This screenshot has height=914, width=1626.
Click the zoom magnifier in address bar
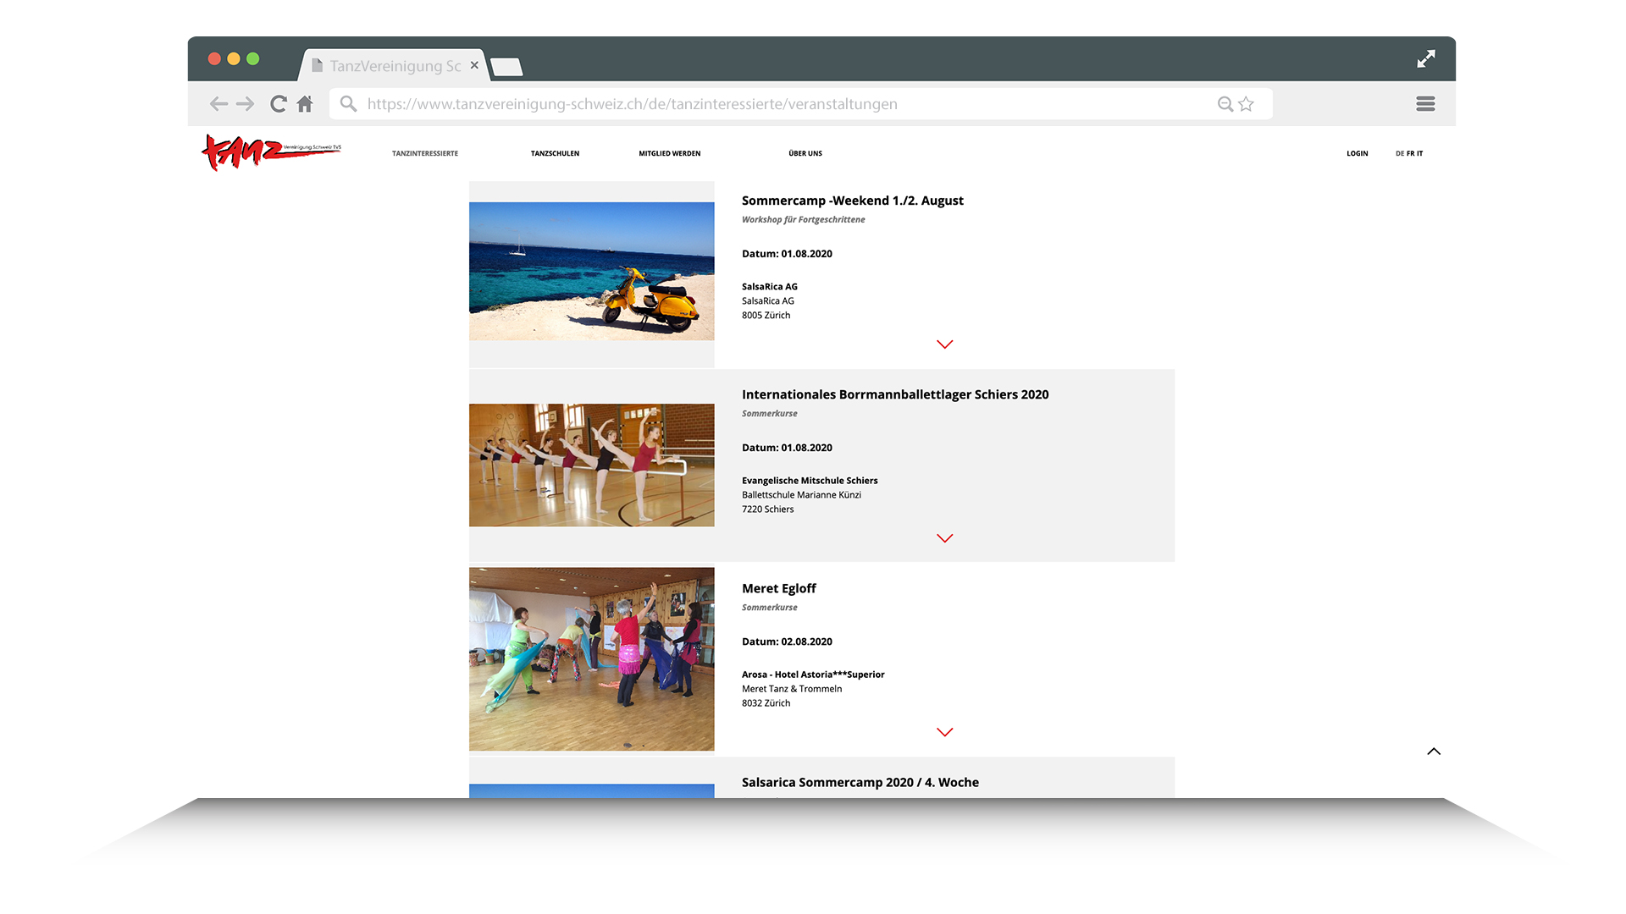(x=1225, y=104)
